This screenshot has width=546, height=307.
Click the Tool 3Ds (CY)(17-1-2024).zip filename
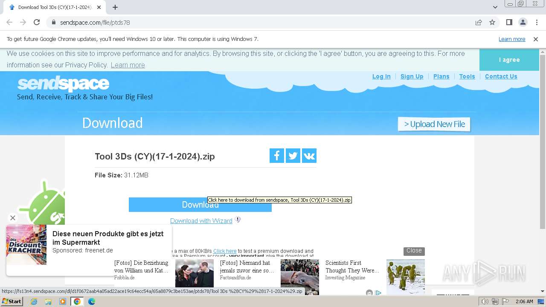pos(155,156)
